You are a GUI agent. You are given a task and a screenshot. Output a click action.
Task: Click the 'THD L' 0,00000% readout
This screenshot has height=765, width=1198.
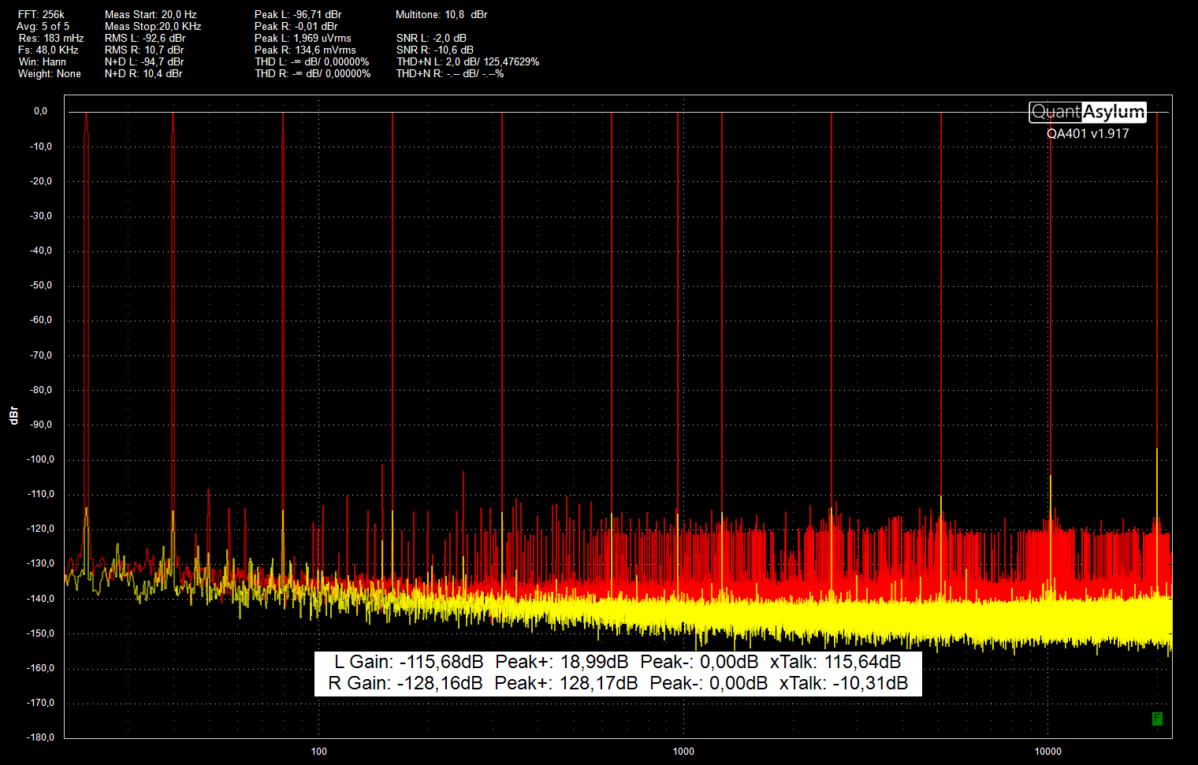pos(311,61)
